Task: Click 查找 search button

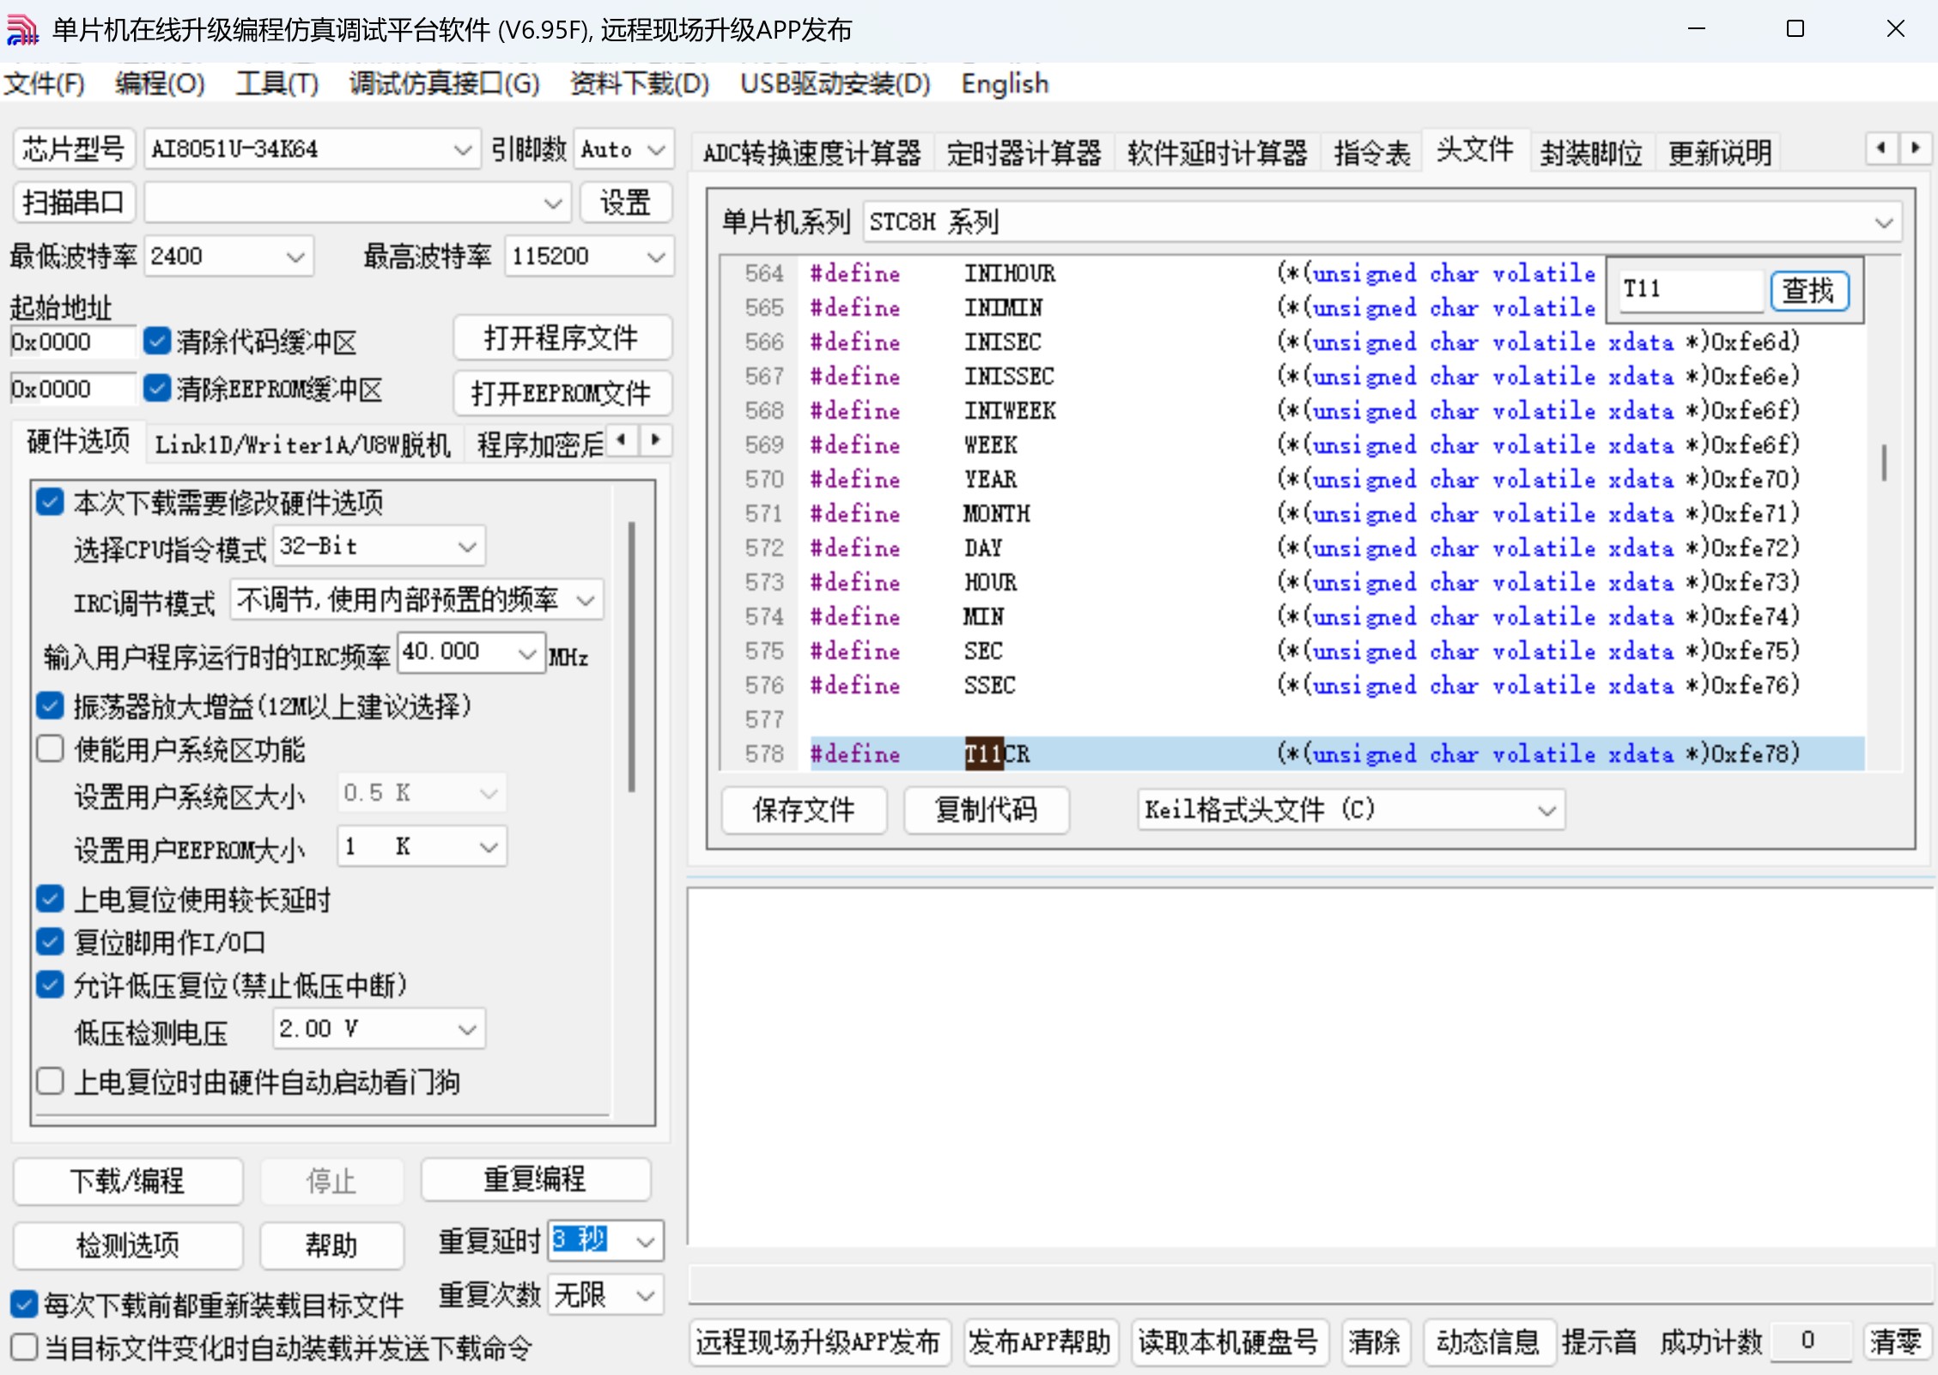Action: coord(1808,290)
